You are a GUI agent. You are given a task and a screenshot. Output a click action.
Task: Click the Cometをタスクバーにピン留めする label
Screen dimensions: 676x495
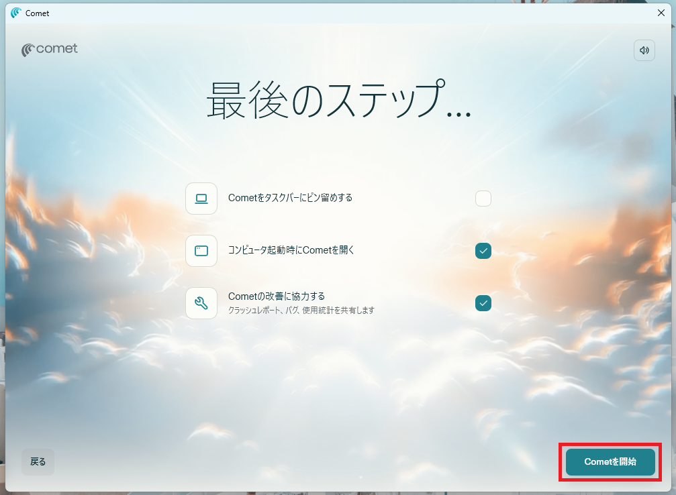tap(290, 198)
